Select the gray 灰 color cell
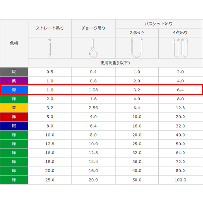The image size is (203, 203). (x=14, y=72)
